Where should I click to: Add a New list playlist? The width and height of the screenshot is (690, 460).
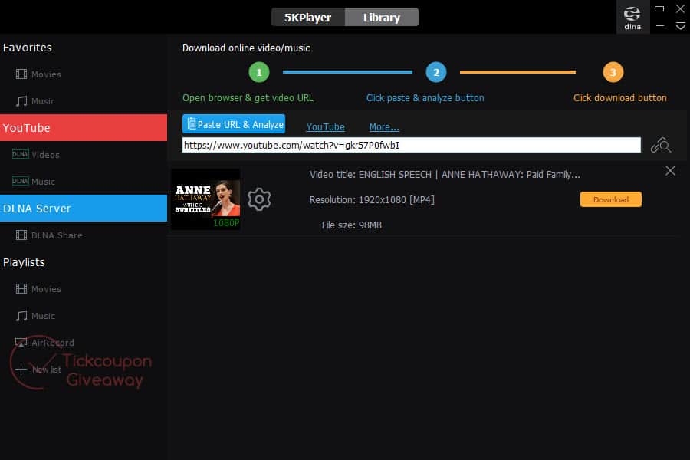pyautogui.click(x=39, y=370)
